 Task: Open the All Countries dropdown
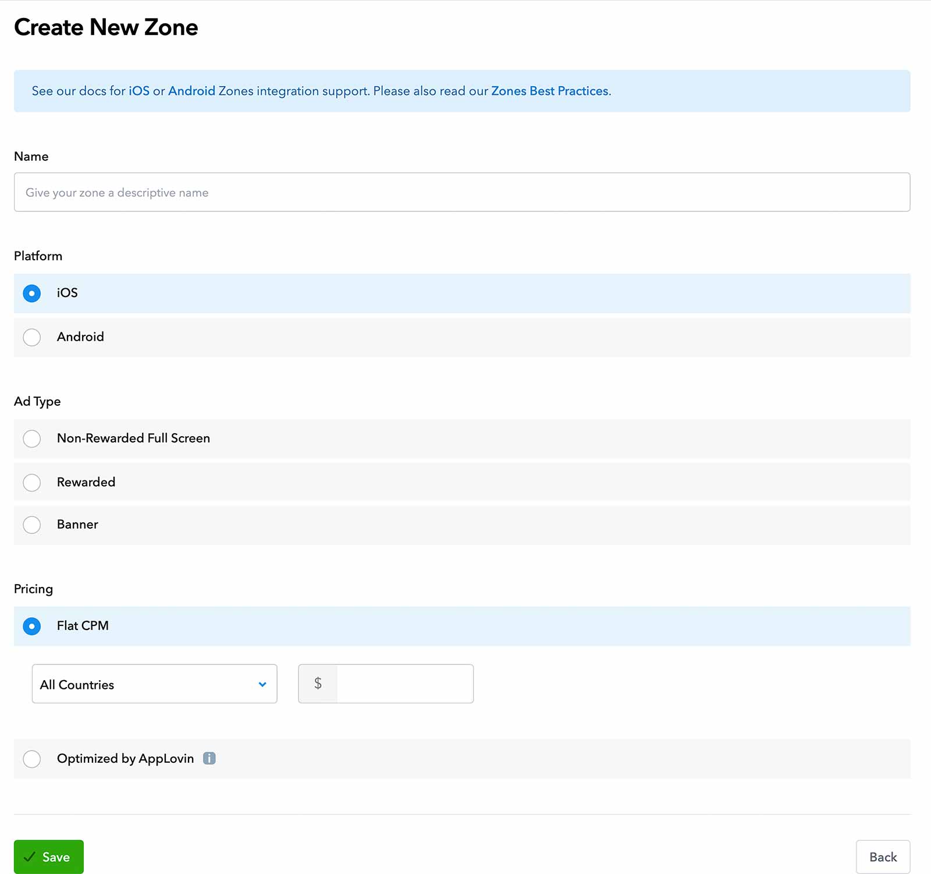pos(154,684)
